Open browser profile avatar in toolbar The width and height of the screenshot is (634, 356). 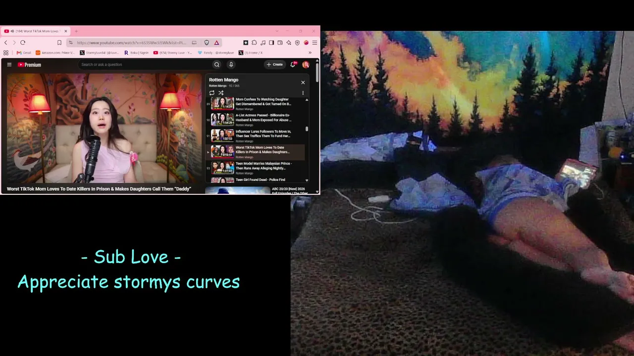pos(306,43)
